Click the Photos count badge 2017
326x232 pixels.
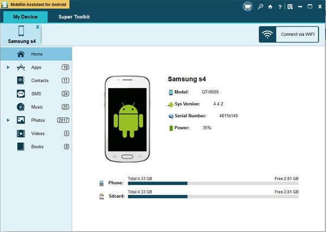(63, 120)
